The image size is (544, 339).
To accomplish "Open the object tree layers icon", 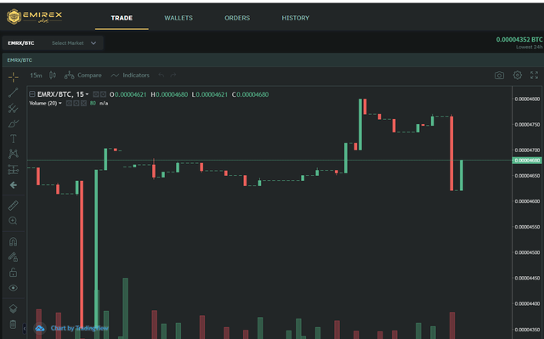I will point(14,308).
